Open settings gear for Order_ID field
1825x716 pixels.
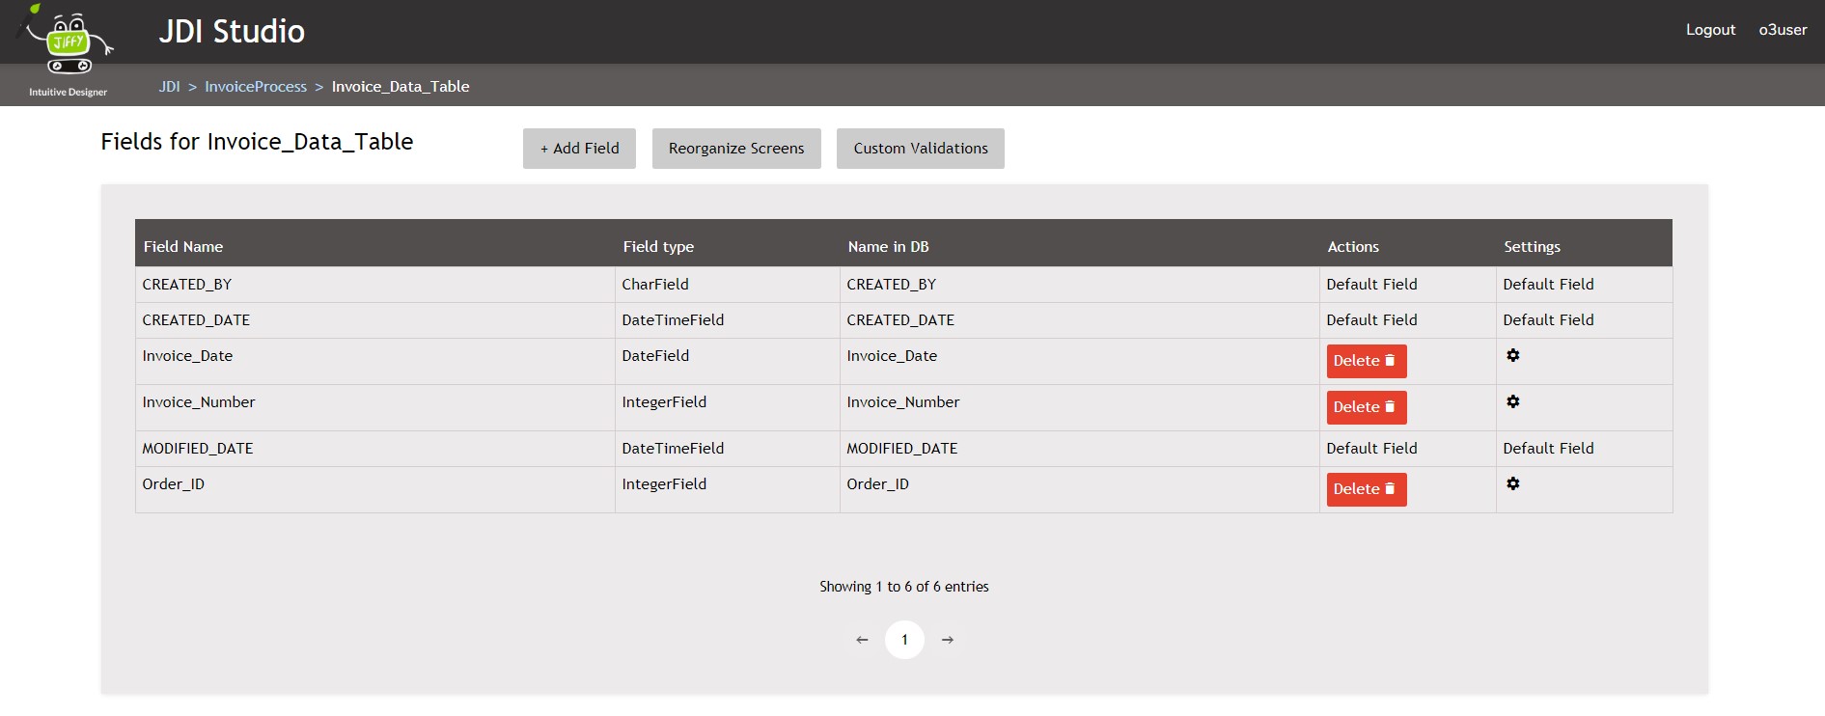[1513, 483]
